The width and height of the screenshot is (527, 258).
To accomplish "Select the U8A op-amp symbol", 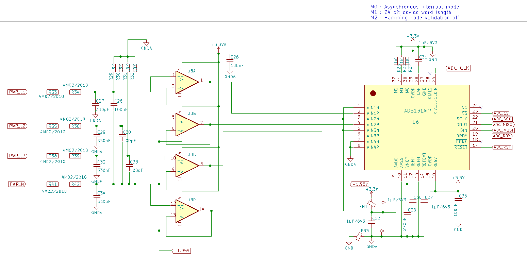I will [x=187, y=82].
